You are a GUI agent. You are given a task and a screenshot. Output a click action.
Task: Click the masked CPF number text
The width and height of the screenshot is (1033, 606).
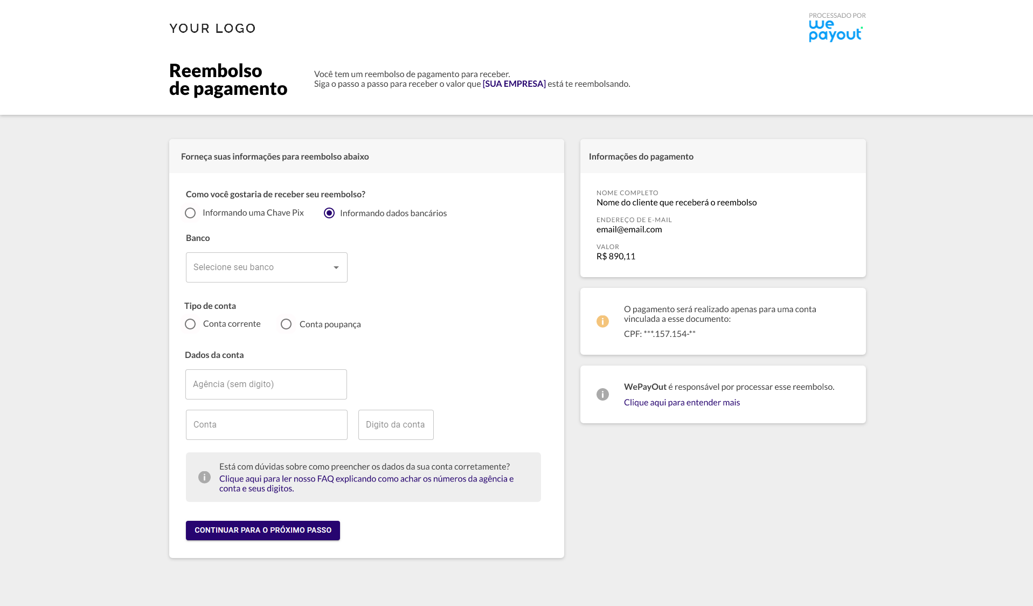click(x=660, y=334)
